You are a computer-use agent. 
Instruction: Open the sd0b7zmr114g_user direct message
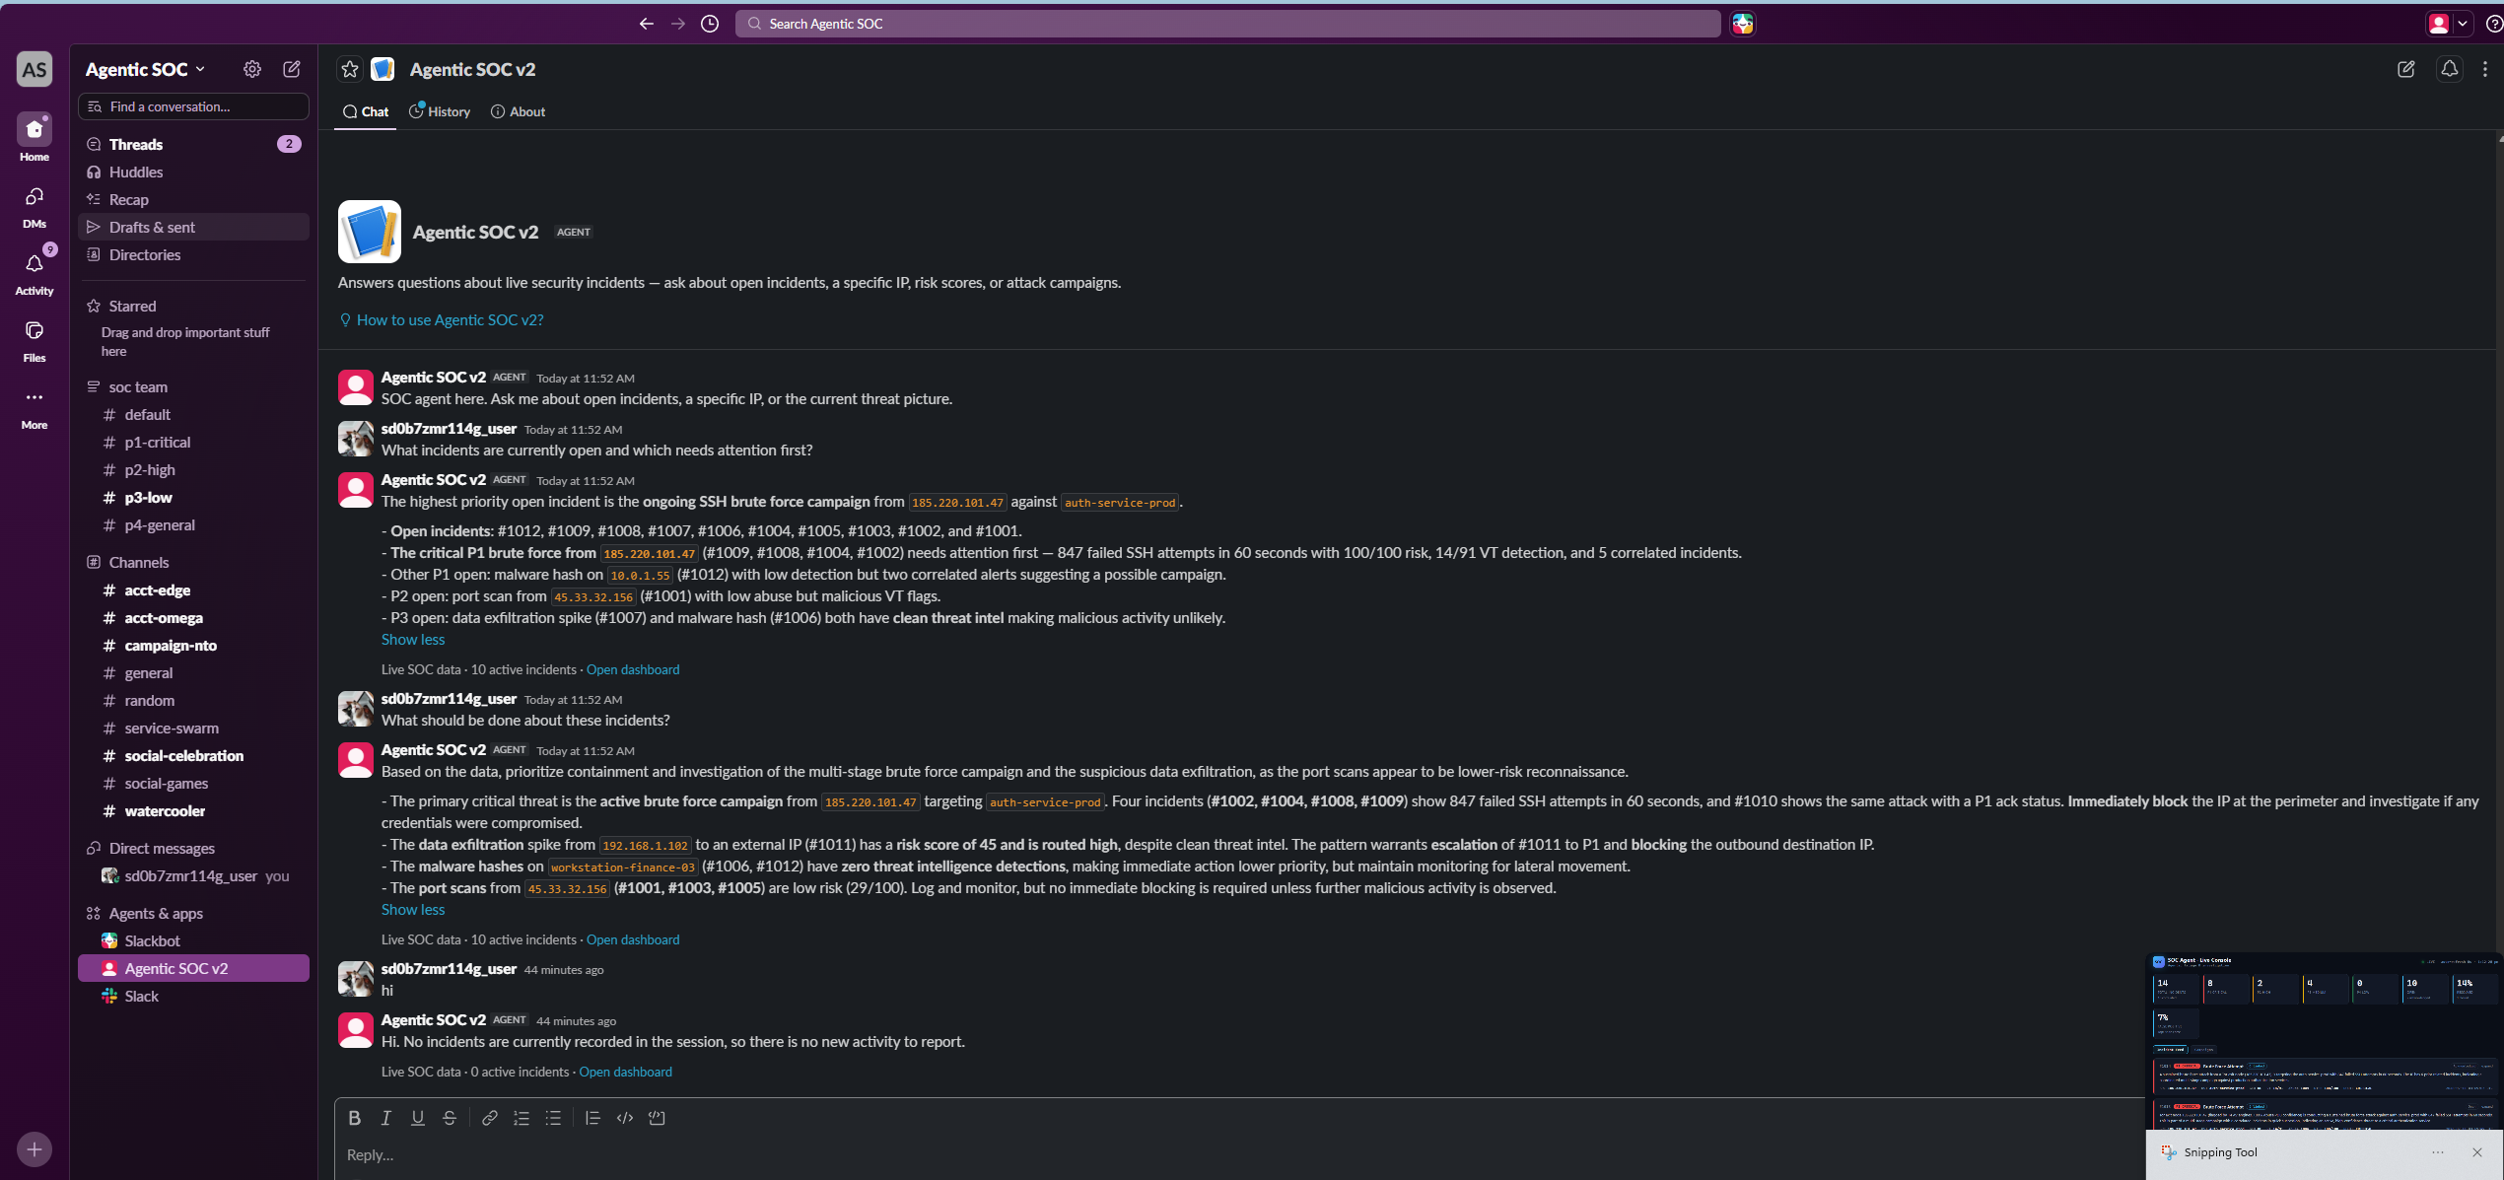coord(193,876)
